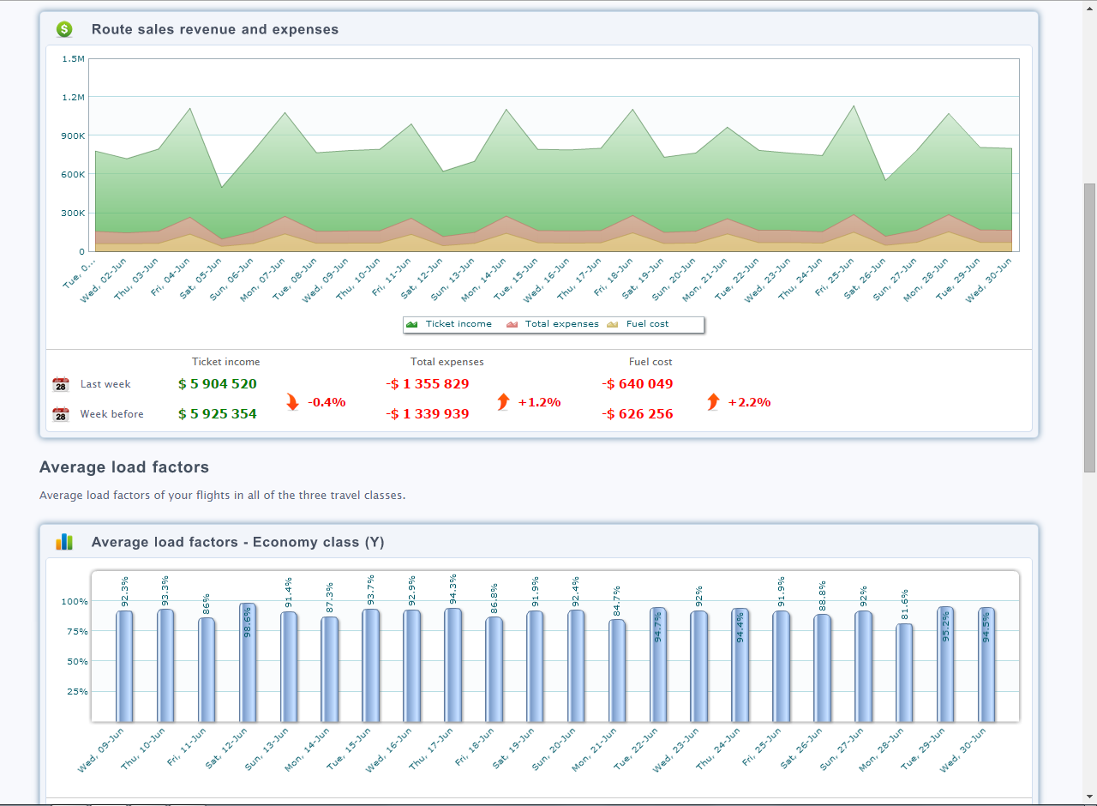Click the Sat, 12-Jun load factor bar

pos(248,662)
